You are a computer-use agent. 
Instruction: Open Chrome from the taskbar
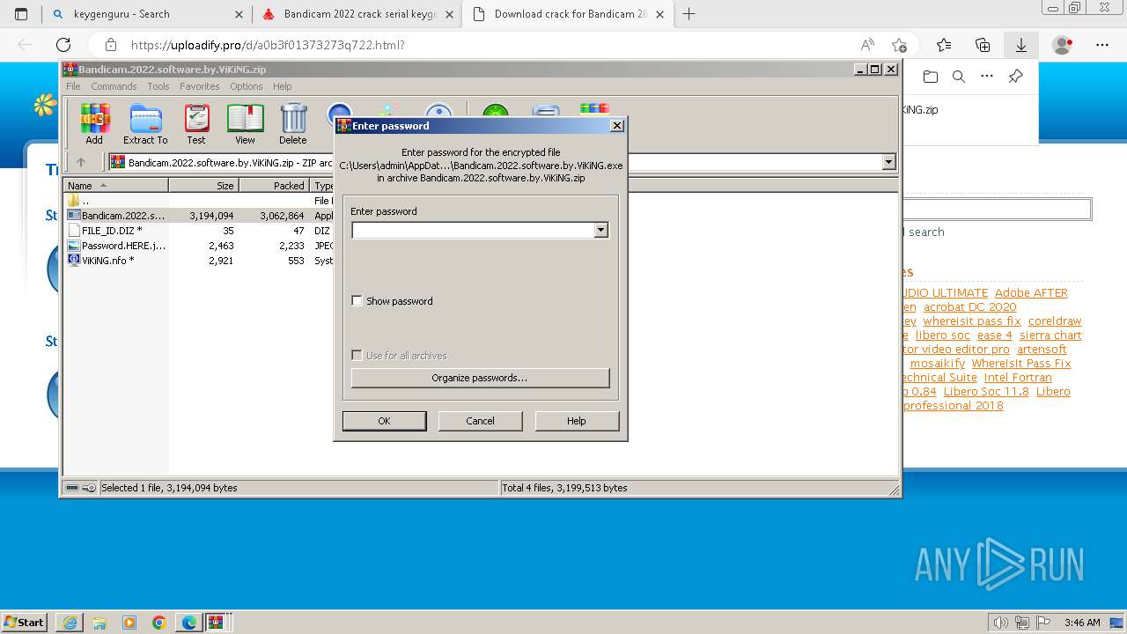(x=159, y=623)
